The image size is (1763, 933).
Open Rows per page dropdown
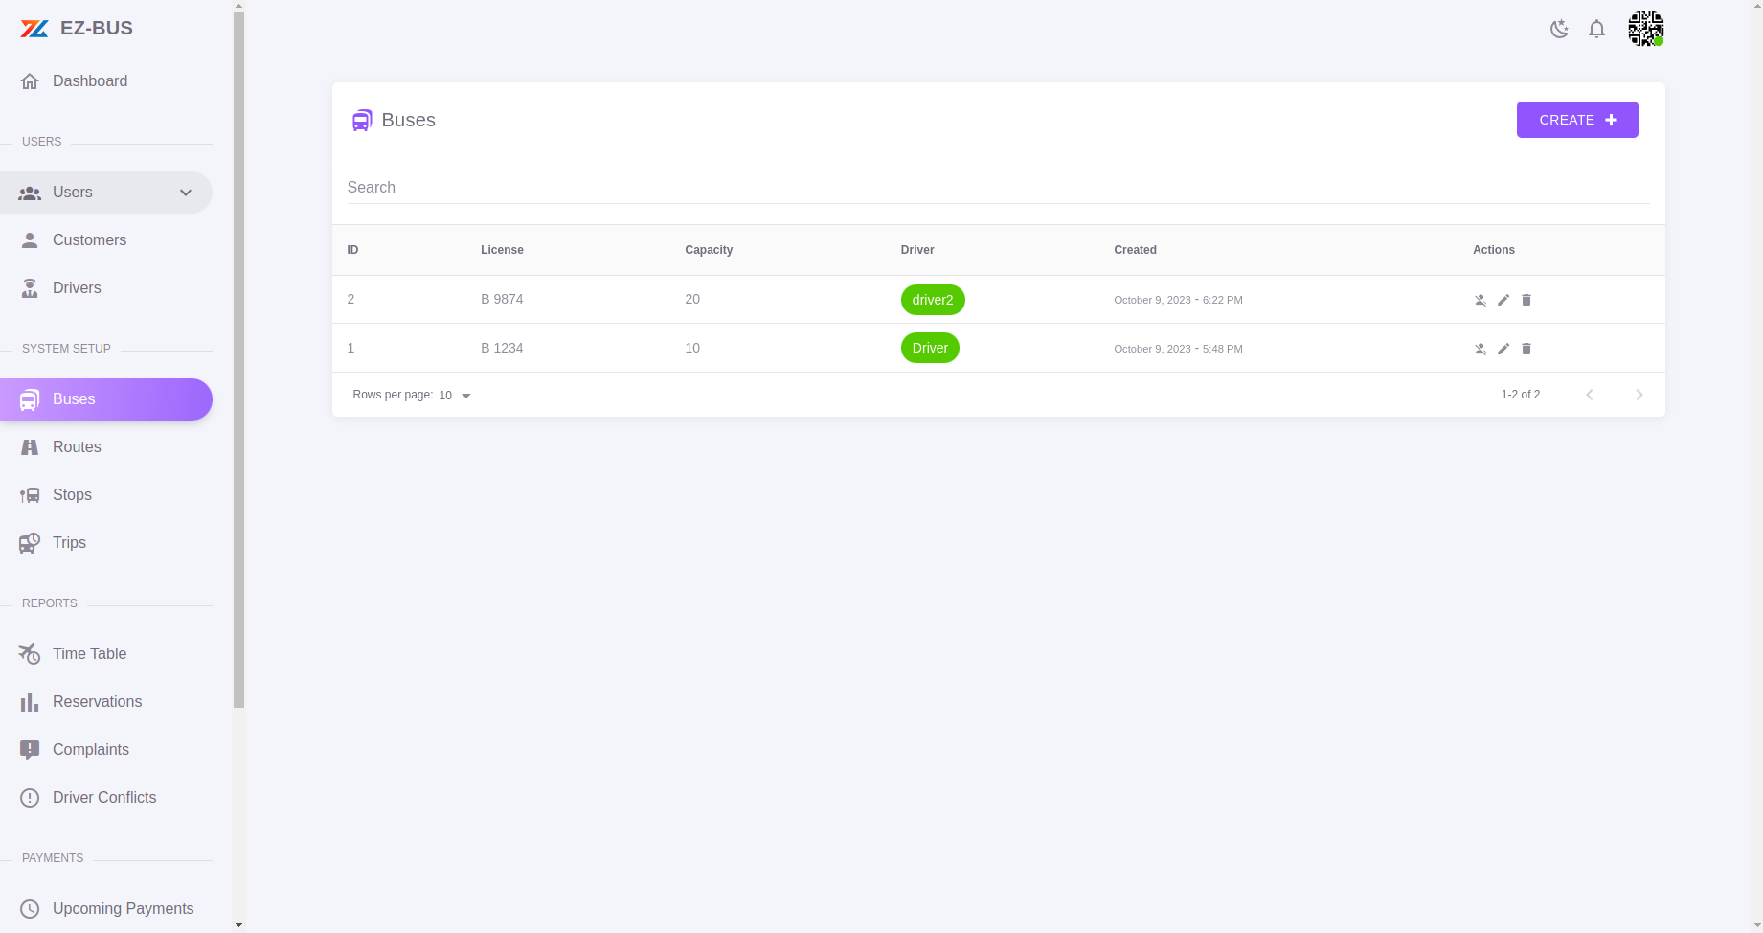(x=456, y=395)
